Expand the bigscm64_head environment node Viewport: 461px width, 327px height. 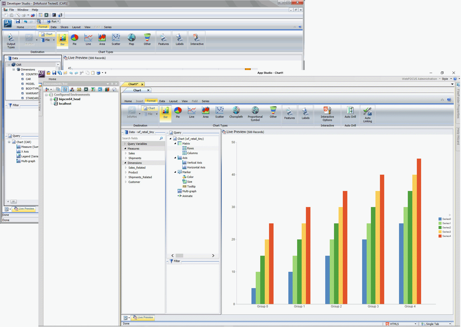pos(51,99)
